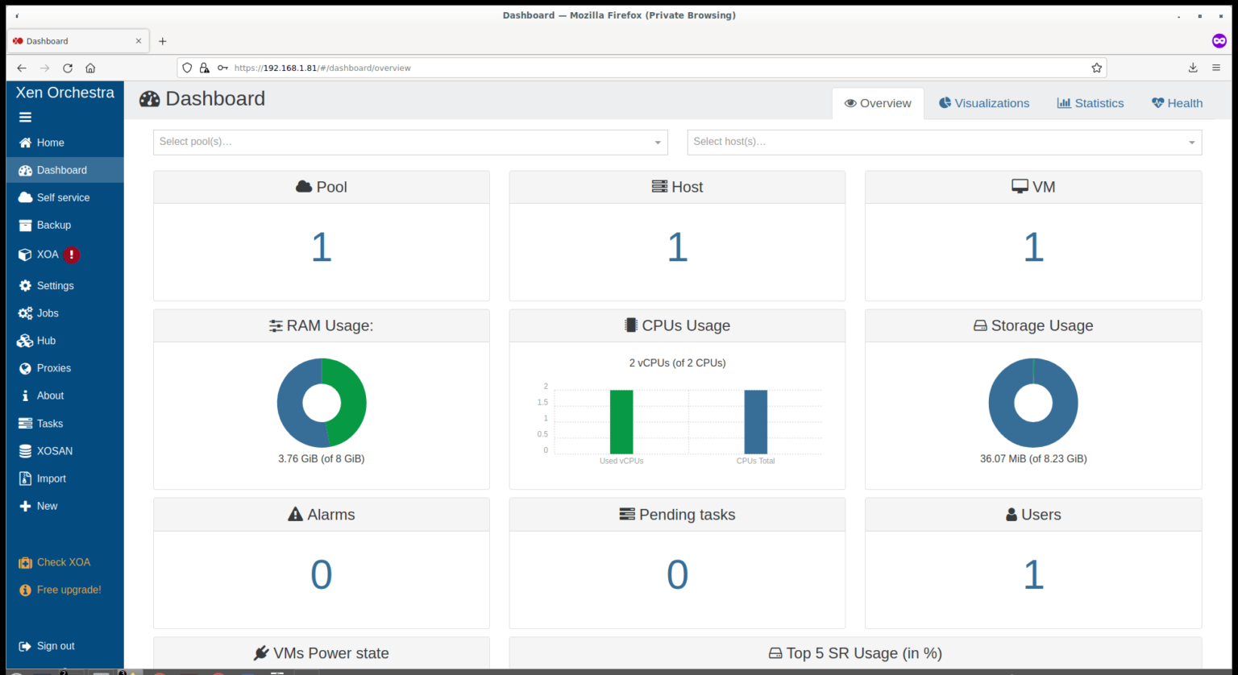The width and height of the screenshot is (1238, 675).
Task: Switch to the Visualizations tab
Action: [x=983, y=103]
